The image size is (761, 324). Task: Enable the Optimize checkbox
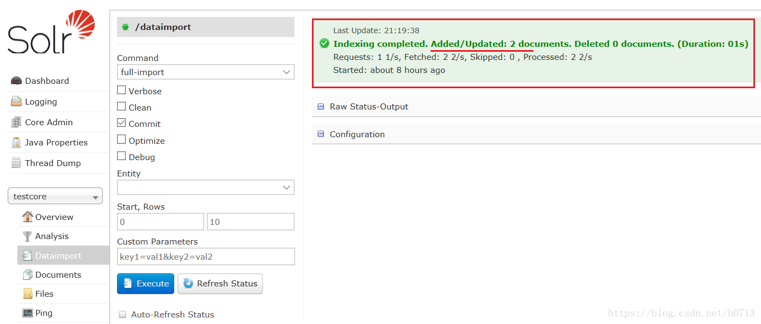click(121, 139)
